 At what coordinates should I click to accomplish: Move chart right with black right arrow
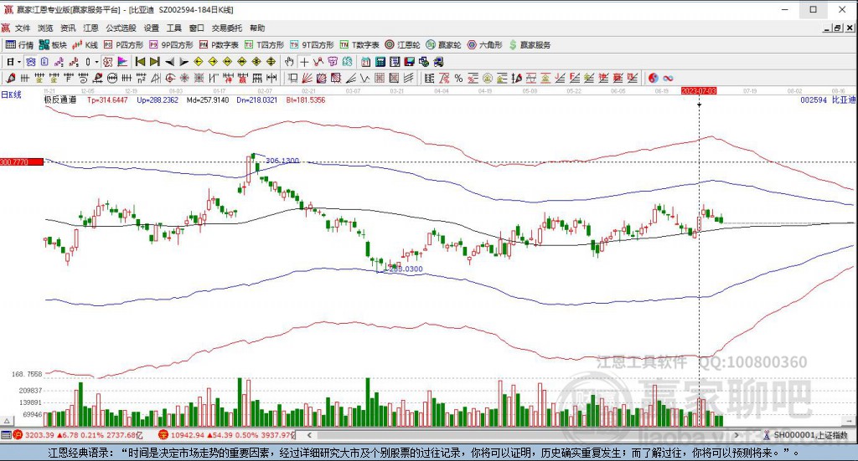coord(183,62)
